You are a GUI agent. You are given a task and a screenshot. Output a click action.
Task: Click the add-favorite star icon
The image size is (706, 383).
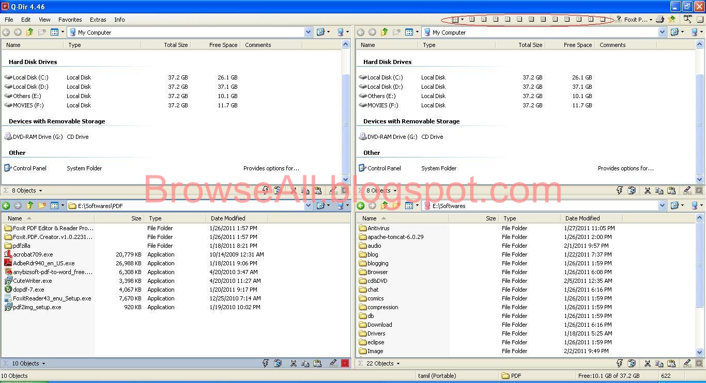tap(671, 20)
